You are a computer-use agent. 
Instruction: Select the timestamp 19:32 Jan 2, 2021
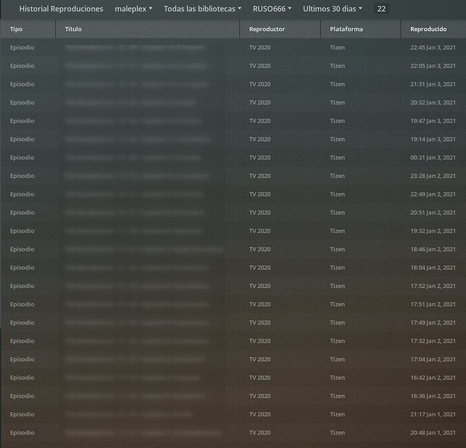tap(433, 231)
